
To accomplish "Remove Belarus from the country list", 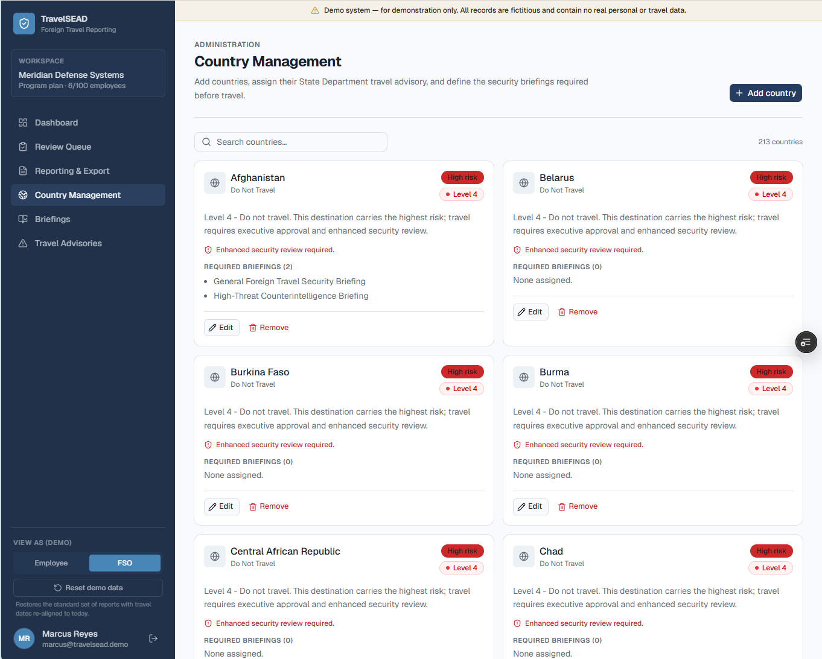I will coord(578,312).
